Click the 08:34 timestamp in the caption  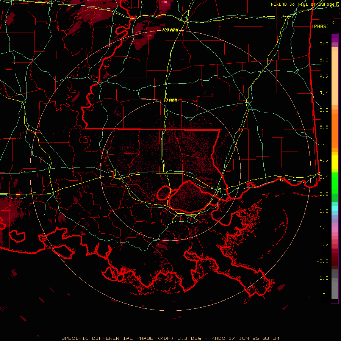tap(271, 338)
